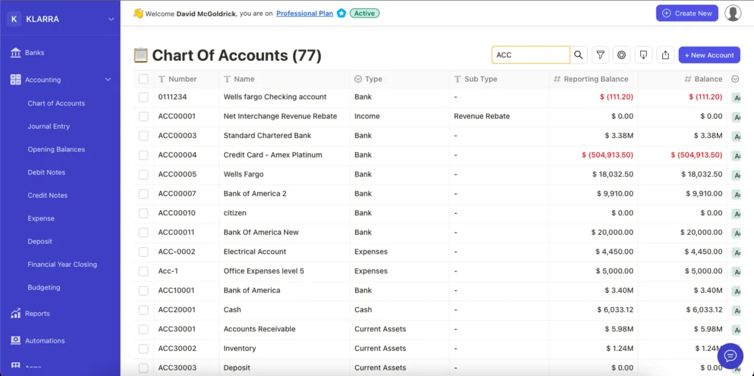Click the Create New button
The image size is (754, 376).
[687, 13]
